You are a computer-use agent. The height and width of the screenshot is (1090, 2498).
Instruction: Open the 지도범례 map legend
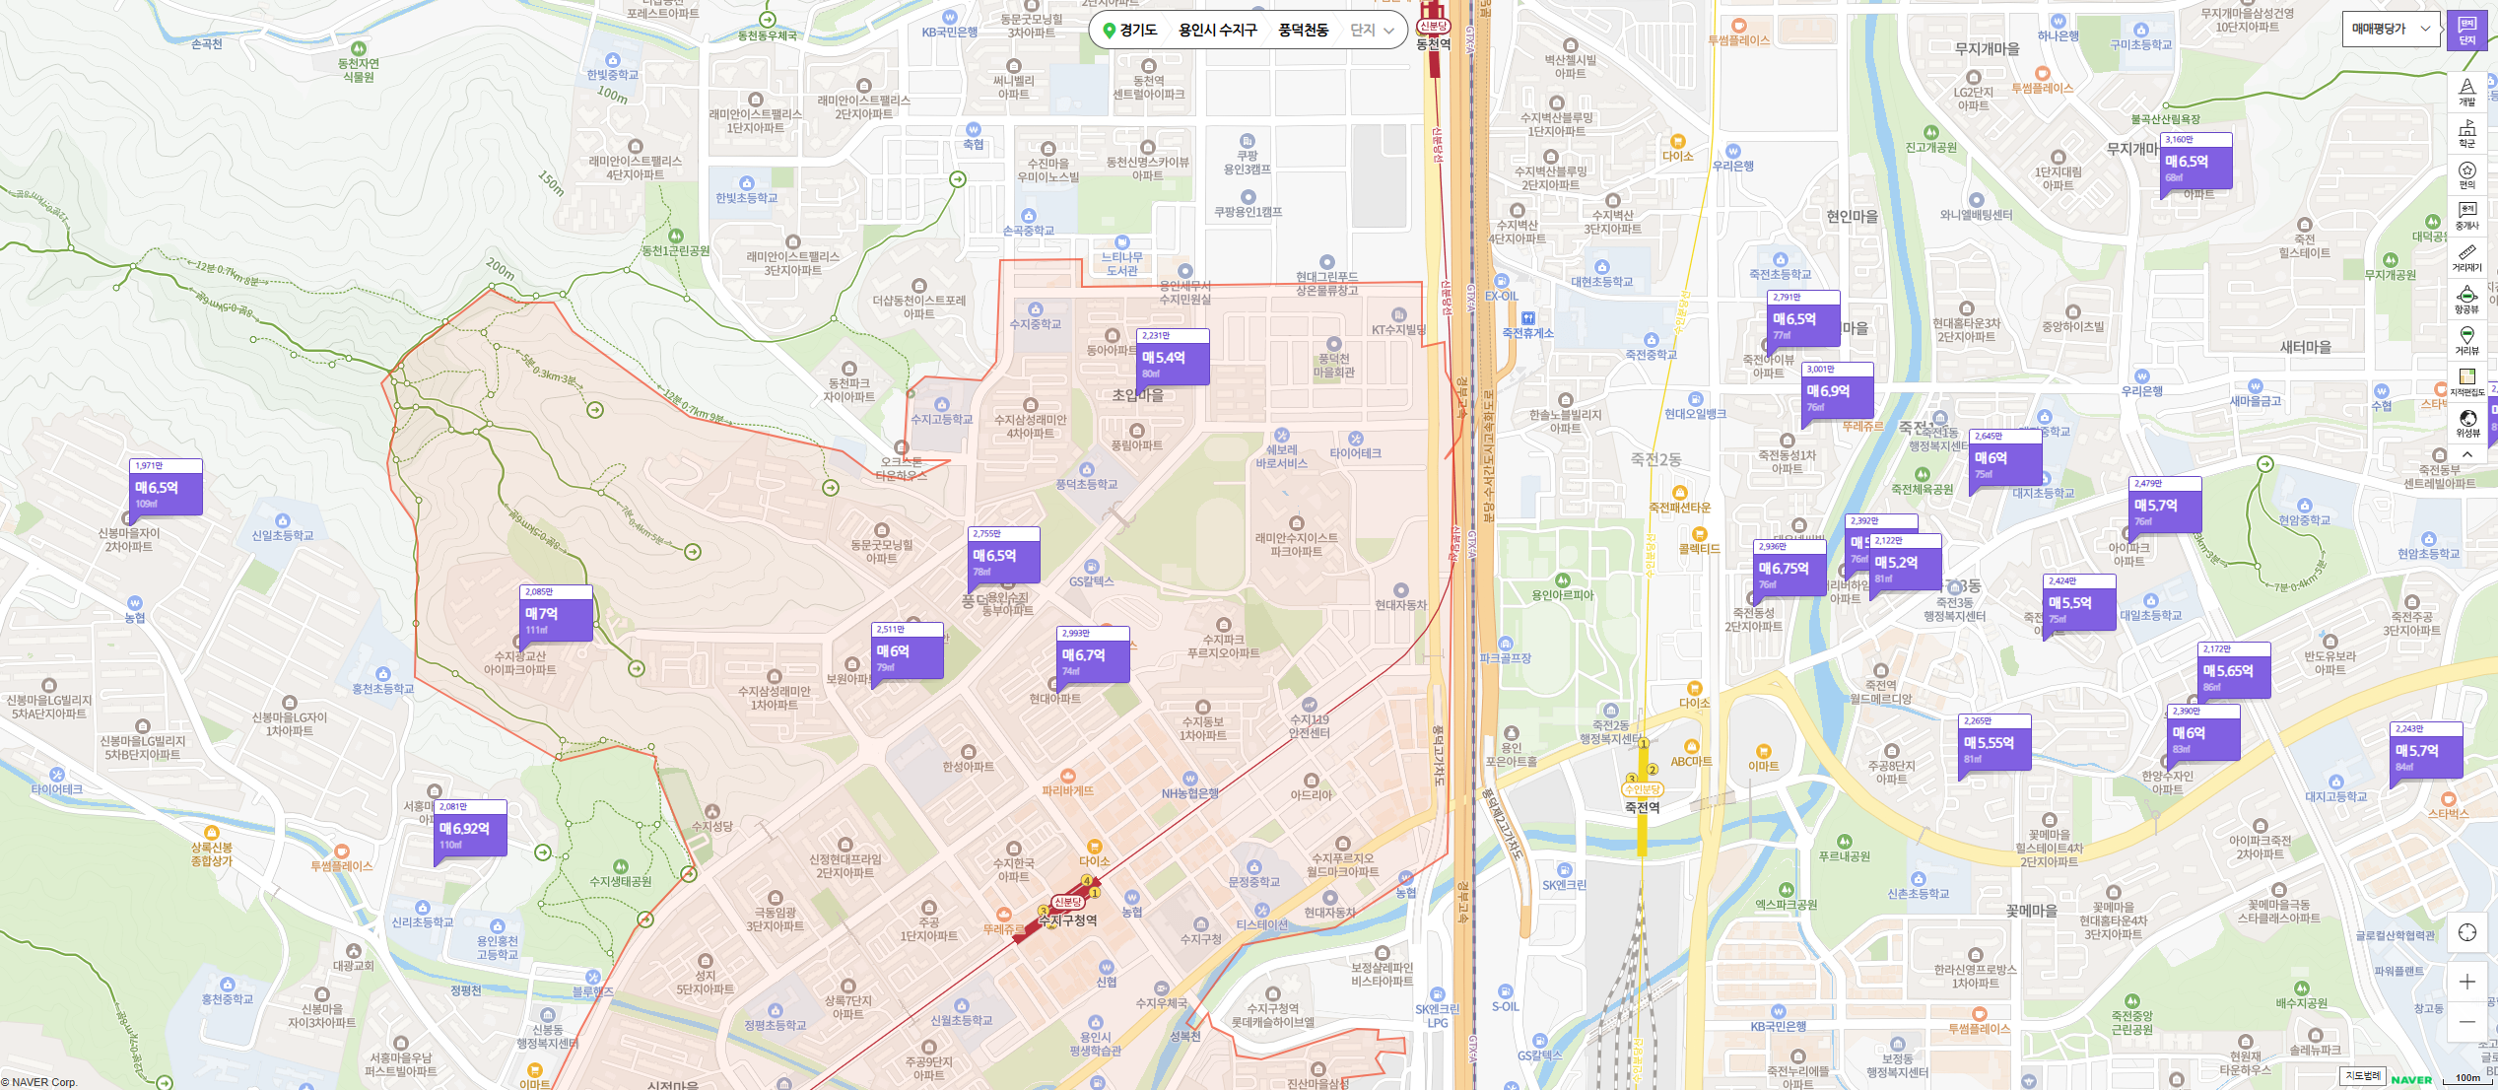click(2363, 1075)
